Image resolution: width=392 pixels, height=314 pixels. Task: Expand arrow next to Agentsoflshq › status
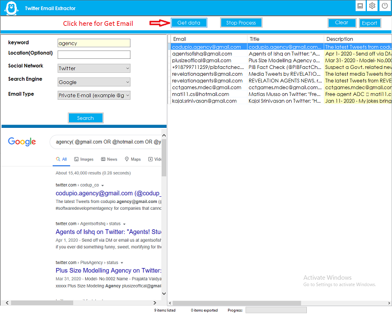click(124, 224)
